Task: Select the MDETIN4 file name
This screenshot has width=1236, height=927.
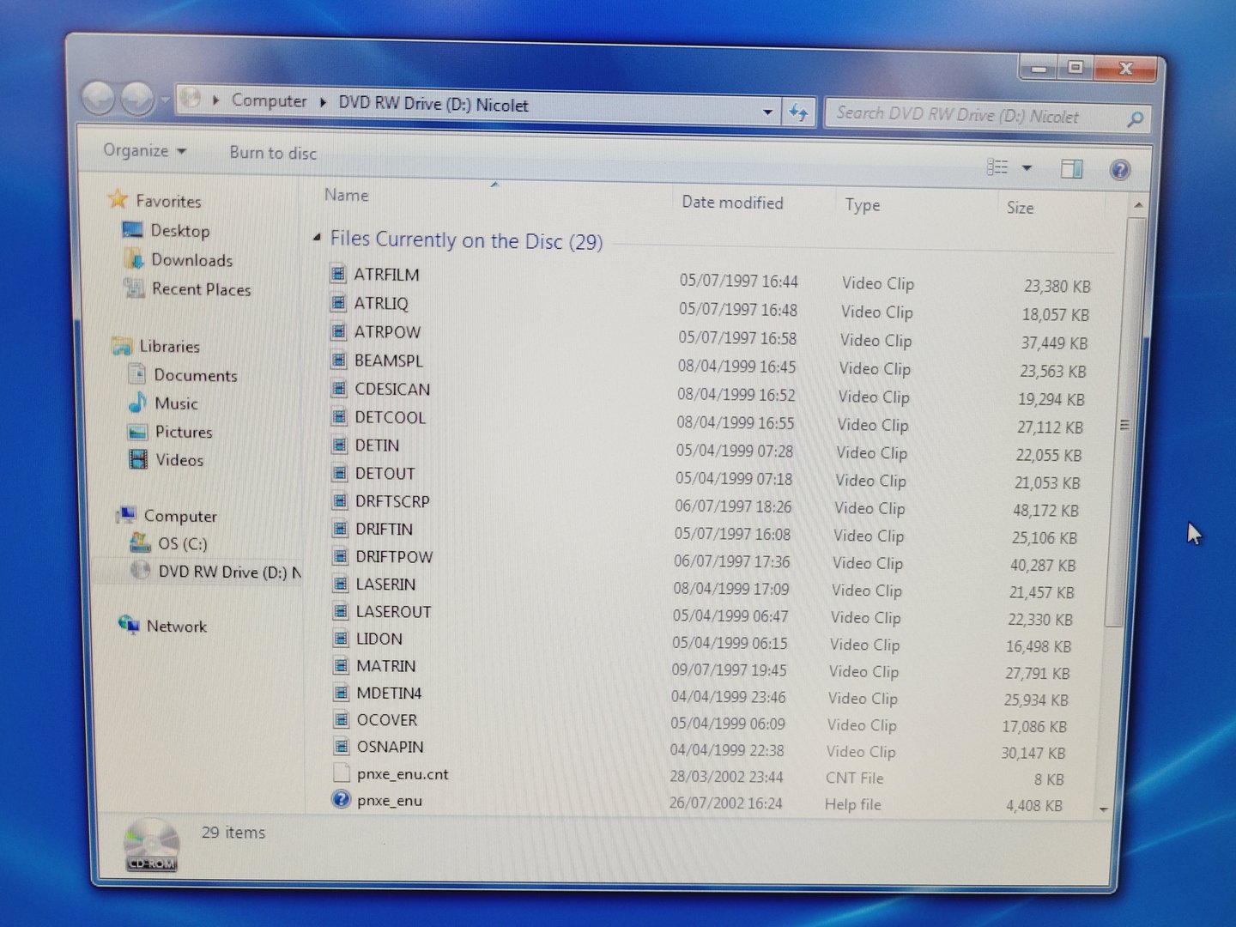Action: pyautogui.click(x=389, y=693)
